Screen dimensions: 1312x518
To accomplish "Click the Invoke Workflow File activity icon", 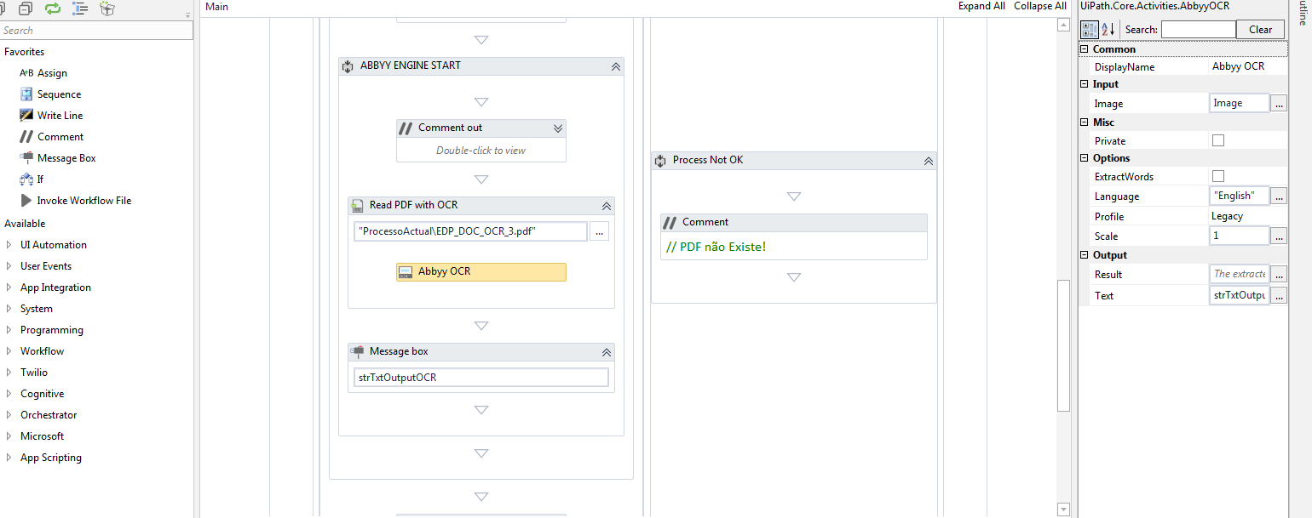I will point(26,201).
